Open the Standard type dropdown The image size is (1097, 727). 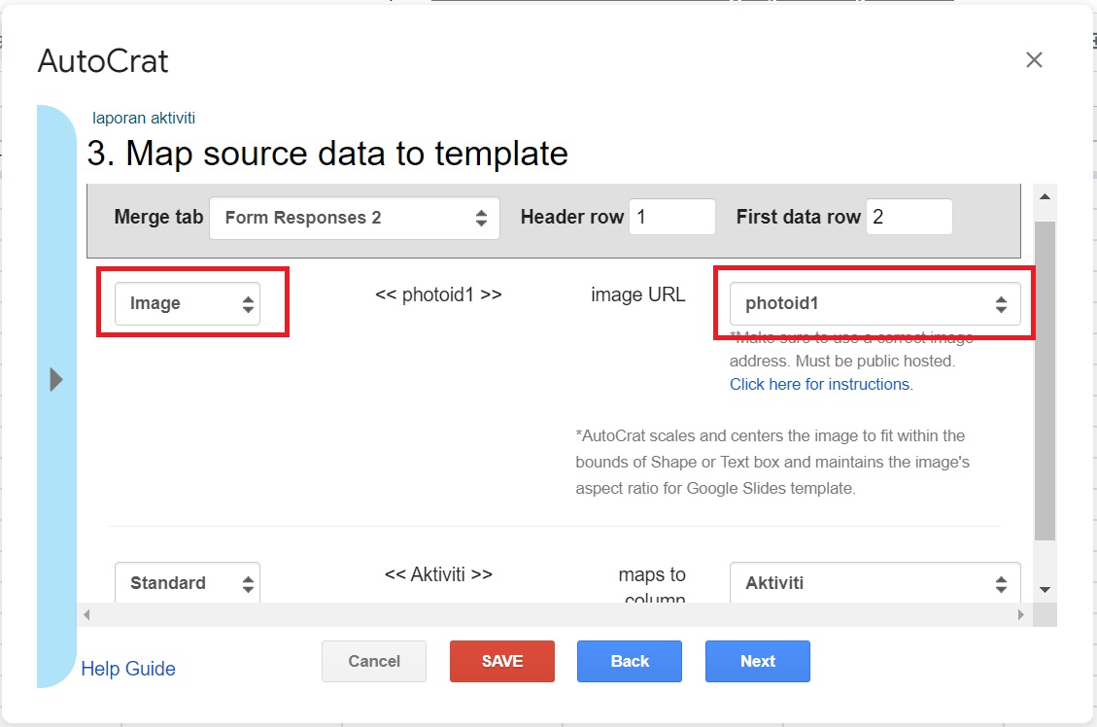(x=188, y=582)
